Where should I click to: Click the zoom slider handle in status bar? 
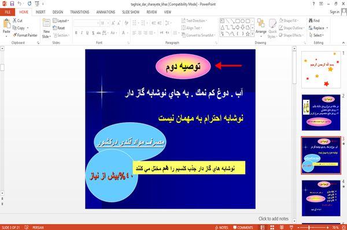click(x=309, y=227)
